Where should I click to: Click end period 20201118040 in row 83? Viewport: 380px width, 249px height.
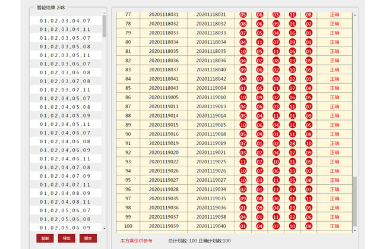[x=211, y=70]
